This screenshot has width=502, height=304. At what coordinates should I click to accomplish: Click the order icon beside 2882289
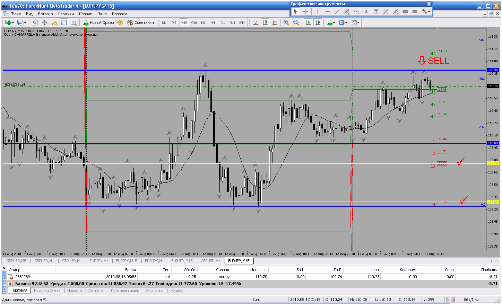tap(10, 277)
